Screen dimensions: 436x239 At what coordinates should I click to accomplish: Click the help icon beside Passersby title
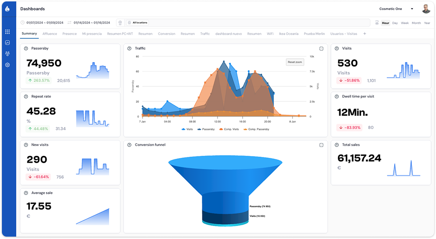coord(26,48)
